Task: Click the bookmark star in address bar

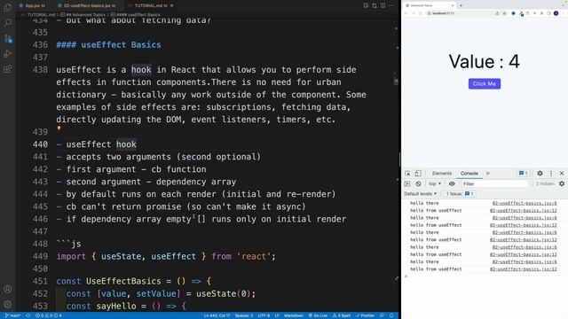Action: click(505, 13)
